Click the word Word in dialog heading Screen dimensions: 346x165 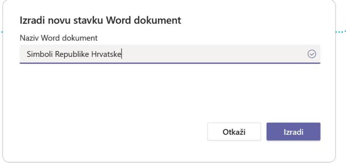[x=119, y=20]
